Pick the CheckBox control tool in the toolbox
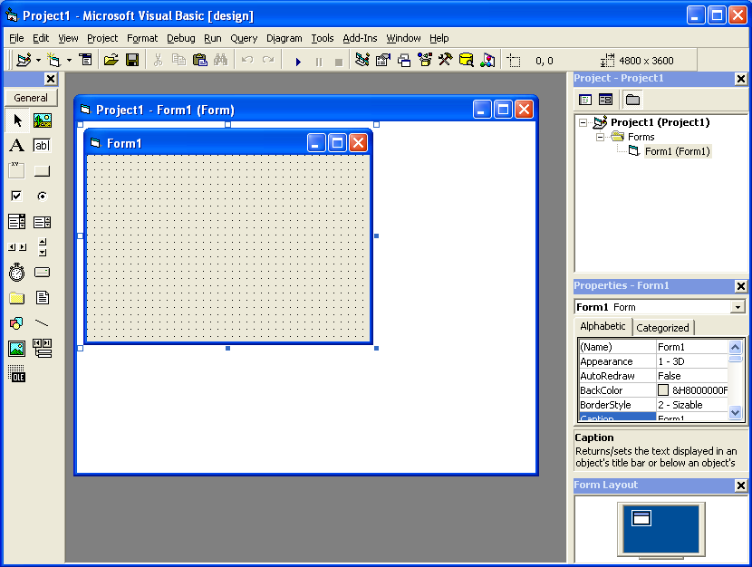This screenshot has width=752, height=567. (17, 196)
